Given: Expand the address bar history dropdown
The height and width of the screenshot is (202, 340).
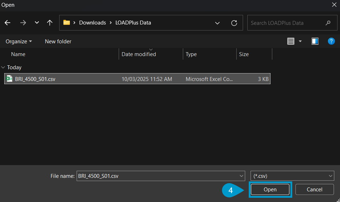Looking at the screenshot, I should [x=217, y=23].
